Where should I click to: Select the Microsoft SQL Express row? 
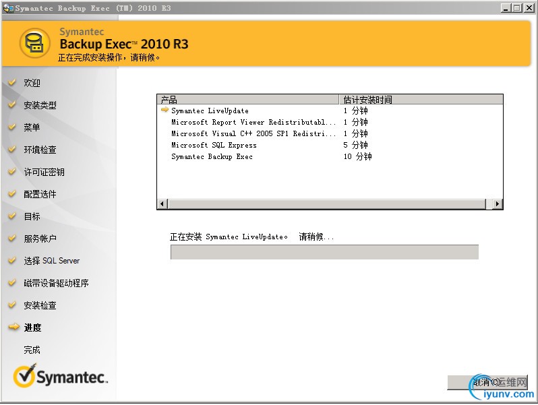click(x=330, y=145)
